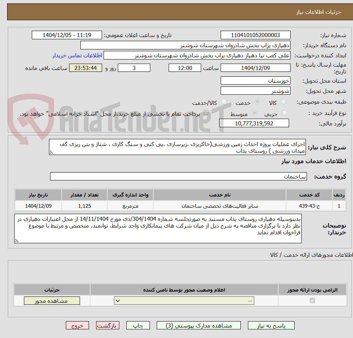Viewport: 353px width, 338px height.
Task: Select the متوسط purchase type radio
Action: coord(254,113)
